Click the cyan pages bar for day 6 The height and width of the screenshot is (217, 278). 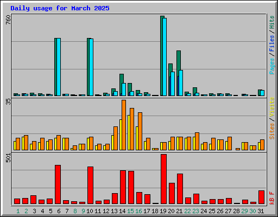pos(59,67)
